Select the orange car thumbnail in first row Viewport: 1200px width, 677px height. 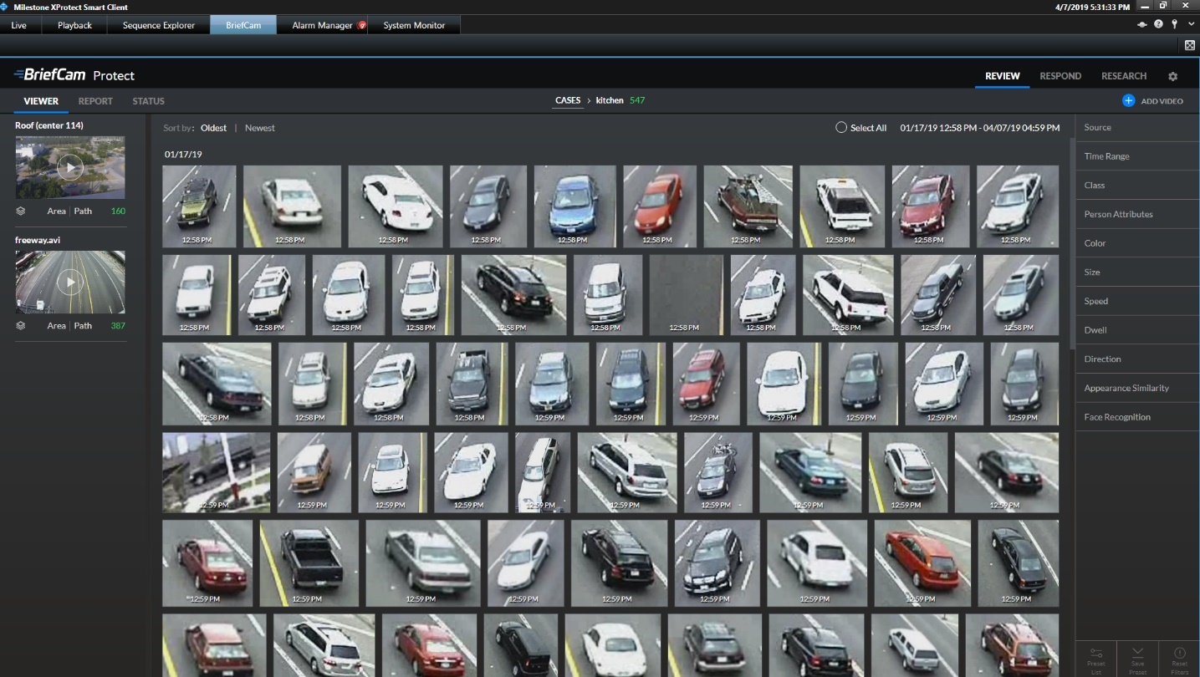(x=660, y=206)
